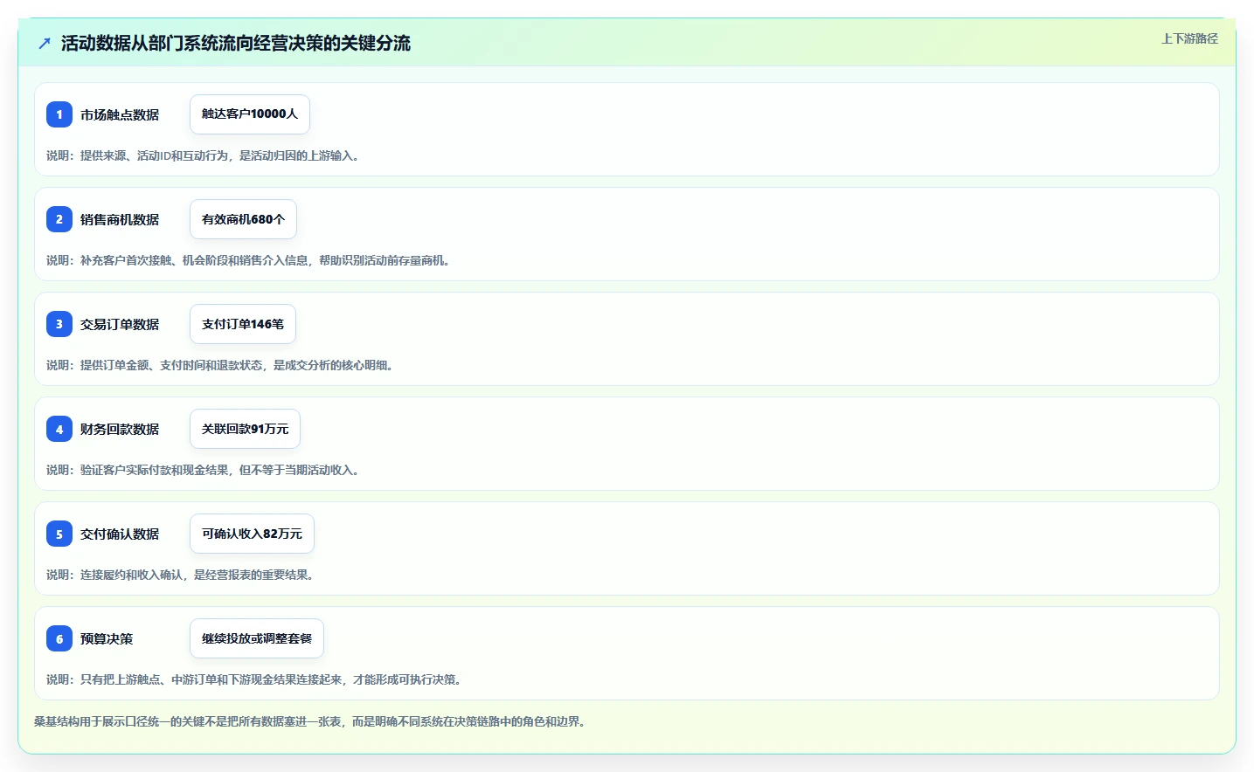1254x772 pixels.
Task: Click the footer note starting with 桑基结构
Action: [312, 721]
